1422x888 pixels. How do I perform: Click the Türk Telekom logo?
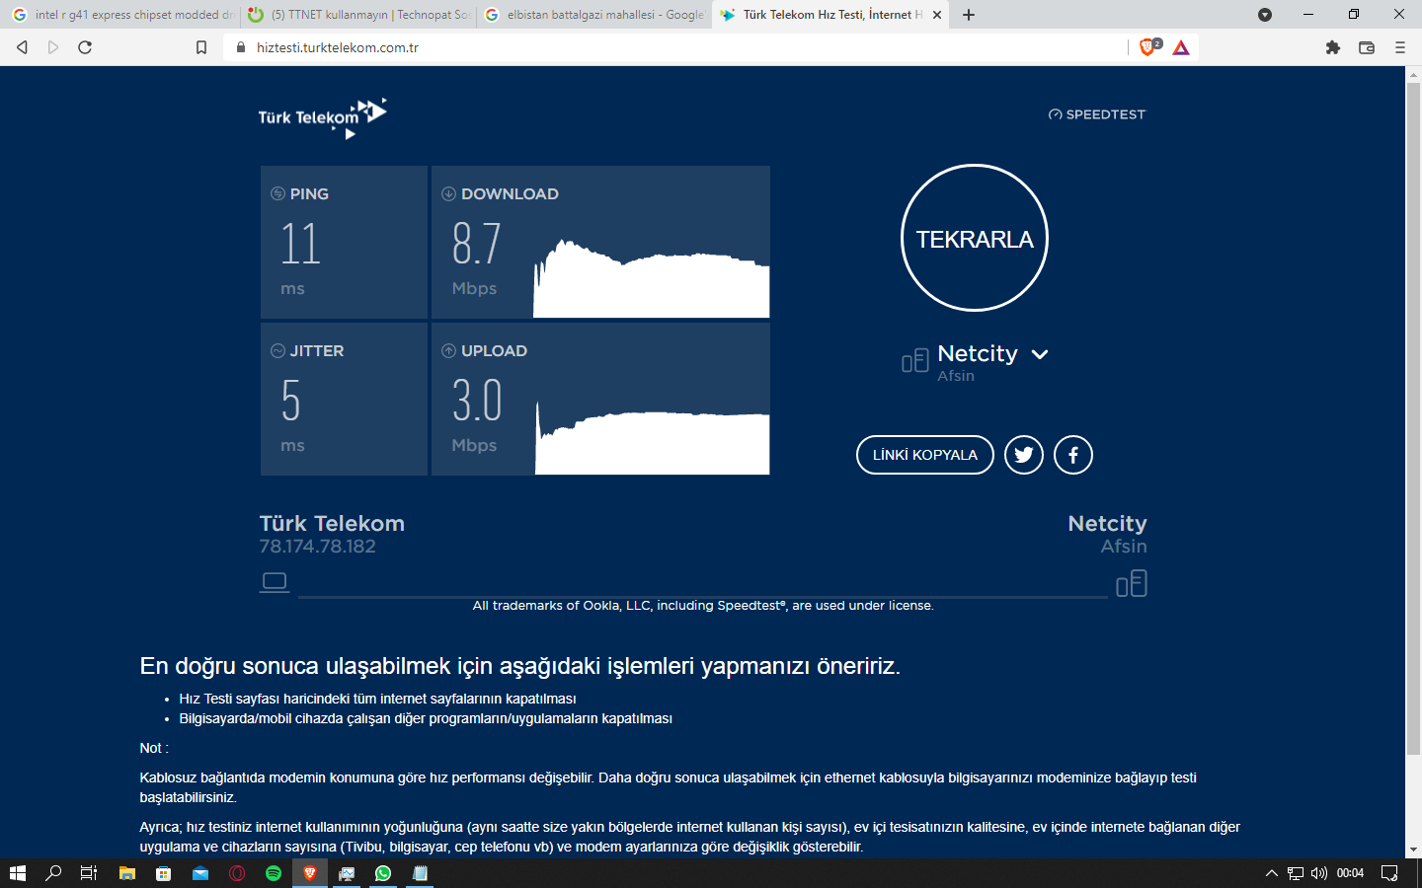322,117
